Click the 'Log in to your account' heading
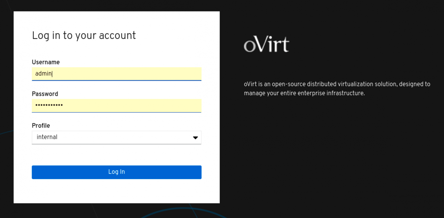The height and width of the screenshot is (218, 444). 84,35
